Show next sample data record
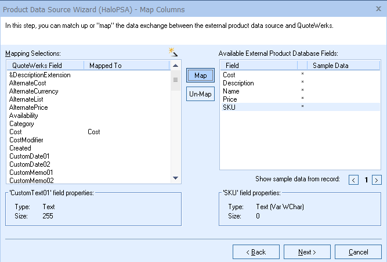Viewport: 387px width, 262px height. coord(377,180)
